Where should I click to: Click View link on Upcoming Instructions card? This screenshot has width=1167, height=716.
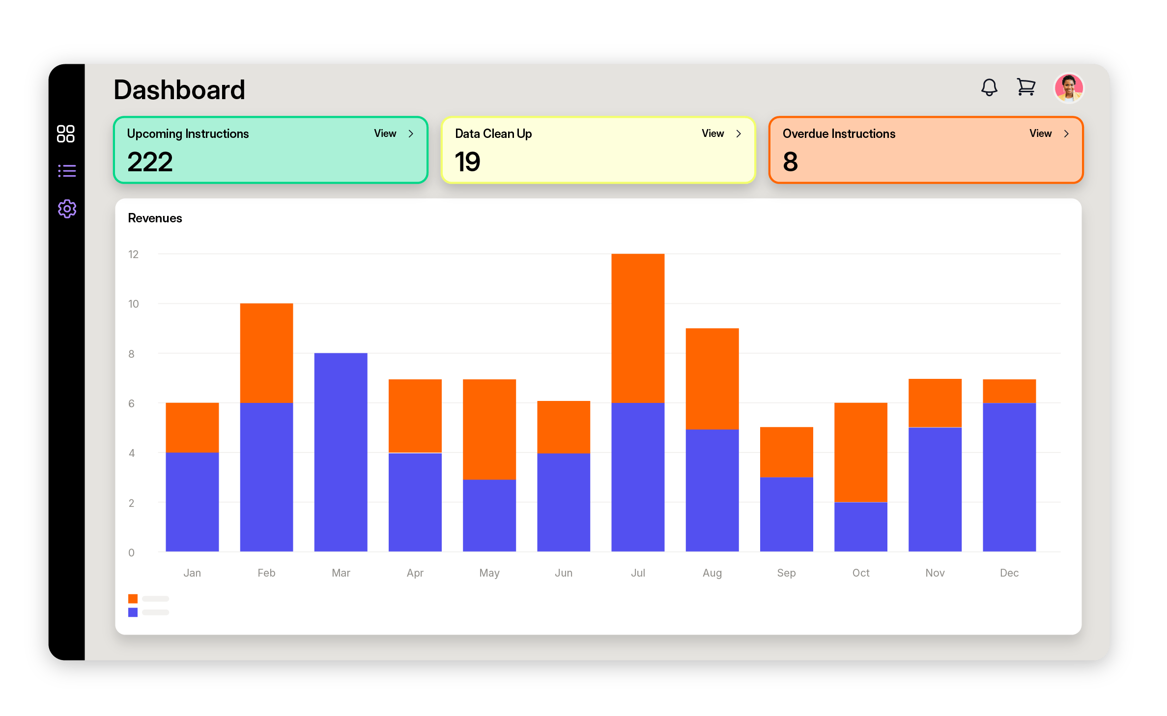[x=385, y=133]
